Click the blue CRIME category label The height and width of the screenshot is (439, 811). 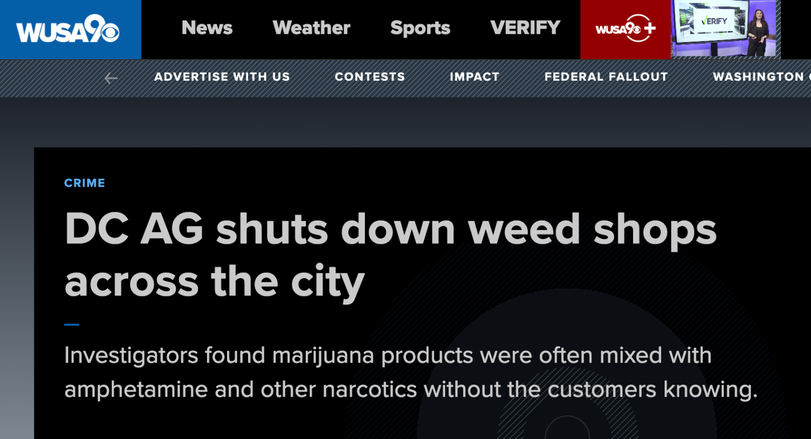click(x=84, y=183)
